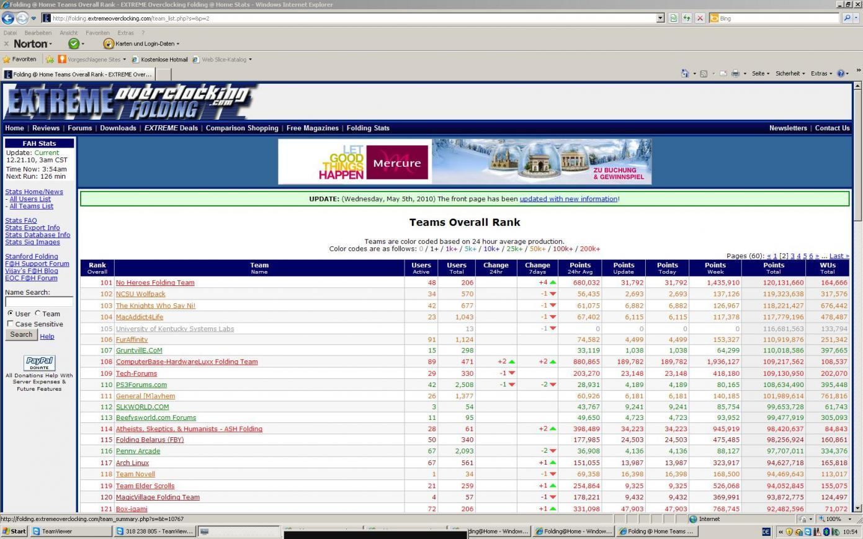Stop loading using the red X icon
Image resolution: width=863 pixels, height=539 pixels.
(x=700, y=18)
